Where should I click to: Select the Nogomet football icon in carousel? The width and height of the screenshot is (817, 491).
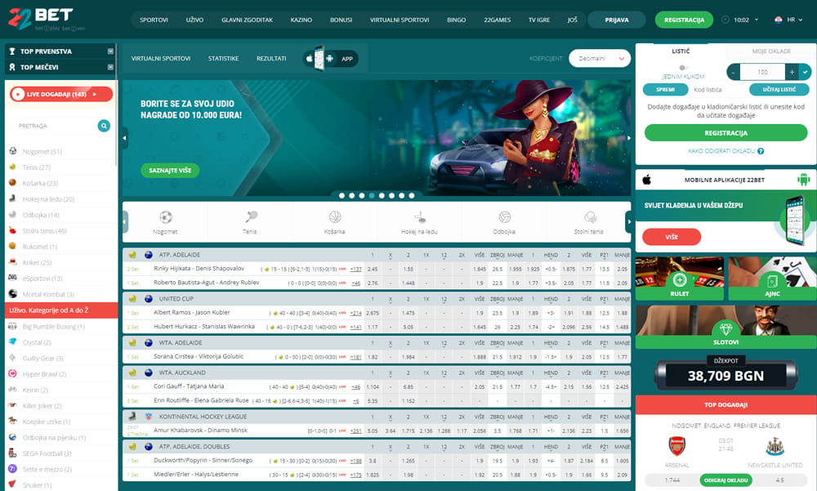click(x=166, y=216)
